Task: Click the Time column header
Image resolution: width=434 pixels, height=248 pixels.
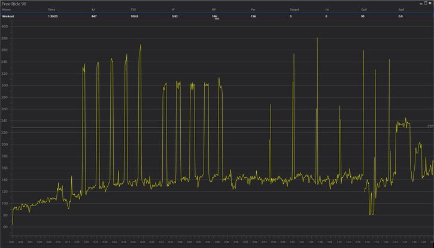Action: click(51, 10)
